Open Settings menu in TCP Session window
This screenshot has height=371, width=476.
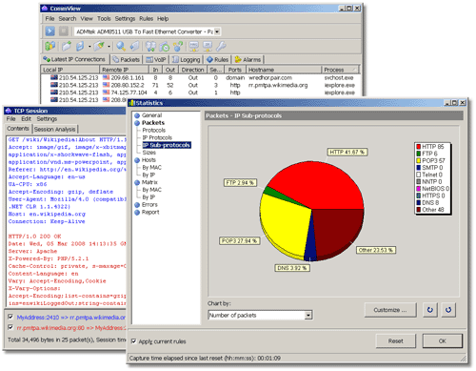point(47,119)
